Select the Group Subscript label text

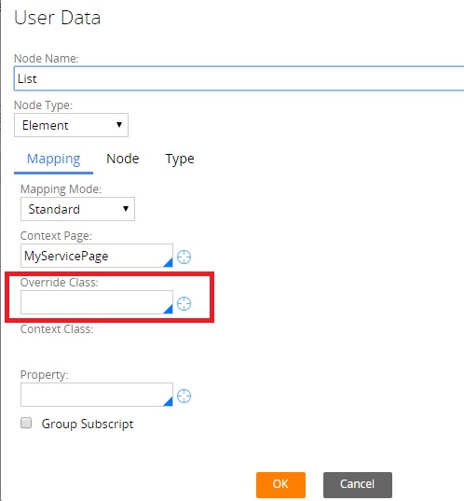point(88,424)
